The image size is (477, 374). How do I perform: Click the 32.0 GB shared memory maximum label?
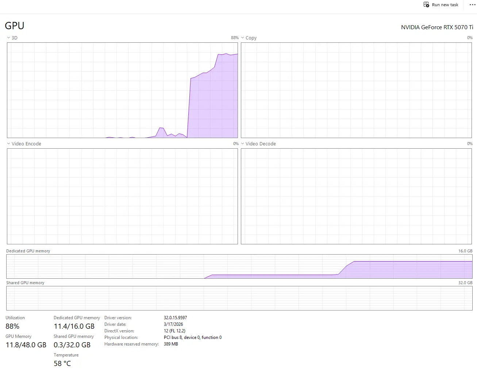(465, 283)
